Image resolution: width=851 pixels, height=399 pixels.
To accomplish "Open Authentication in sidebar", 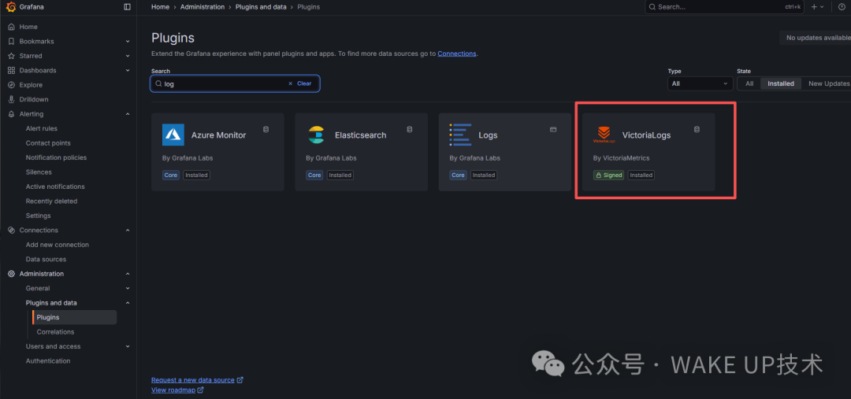I will click(48, 361).
